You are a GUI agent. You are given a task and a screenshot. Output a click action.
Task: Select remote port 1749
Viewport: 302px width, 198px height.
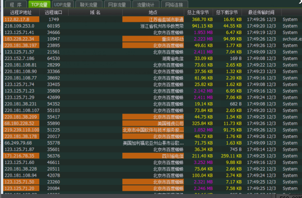[53, 19]
